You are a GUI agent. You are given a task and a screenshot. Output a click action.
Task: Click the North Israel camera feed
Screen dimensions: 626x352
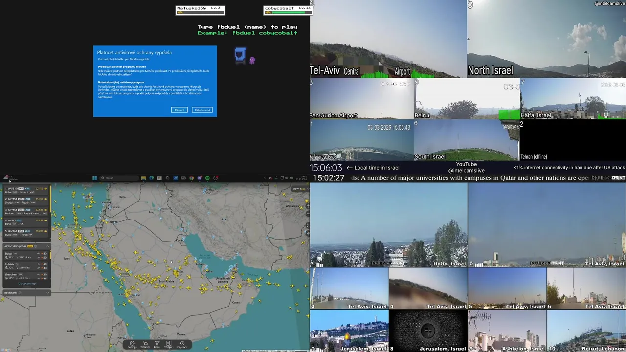pyautogui.click(x=546, y=39)
